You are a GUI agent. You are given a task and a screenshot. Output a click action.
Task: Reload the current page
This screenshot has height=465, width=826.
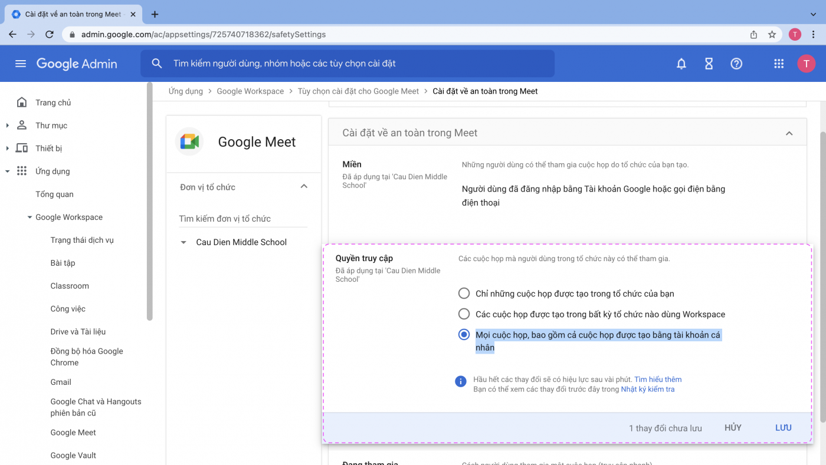pyautogui.click(x=50, y=34)
